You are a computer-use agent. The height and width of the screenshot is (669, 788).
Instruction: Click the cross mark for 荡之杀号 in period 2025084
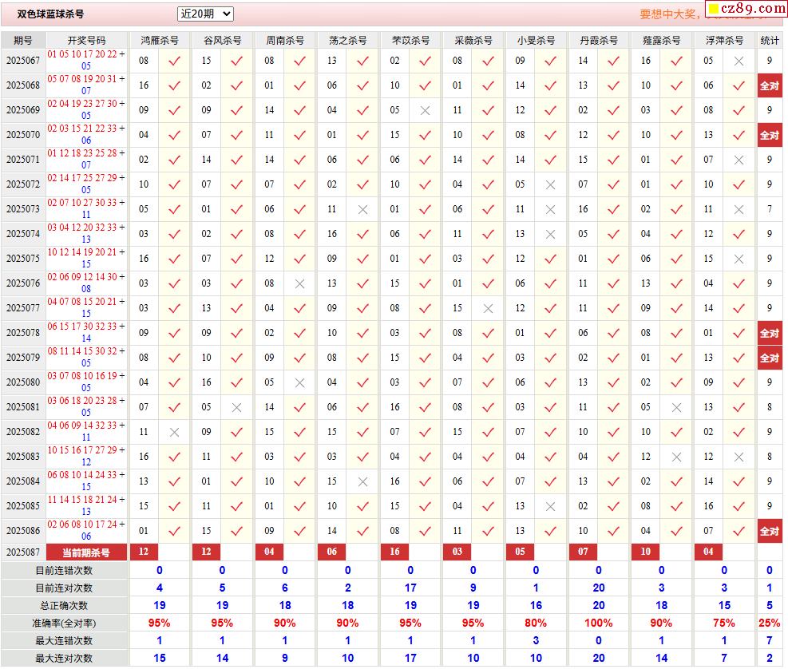[x=362, y=481]
